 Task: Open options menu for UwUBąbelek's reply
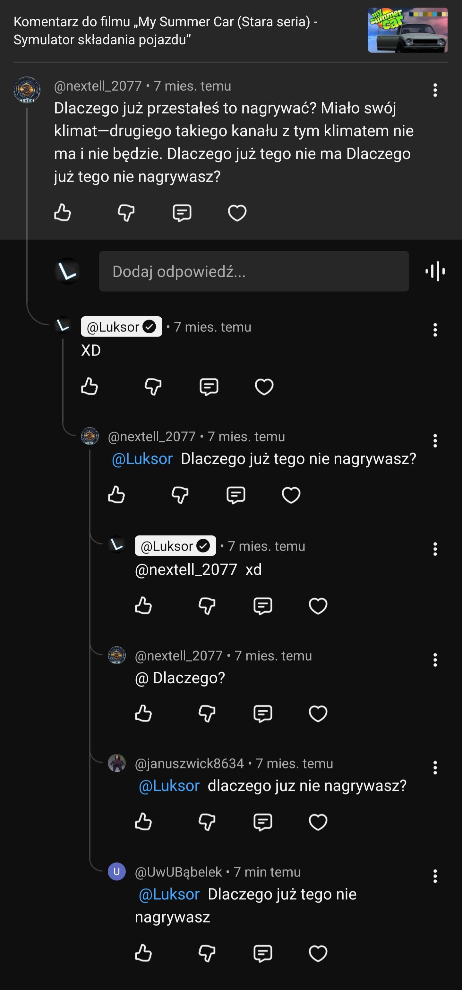(x=435, y=876)
